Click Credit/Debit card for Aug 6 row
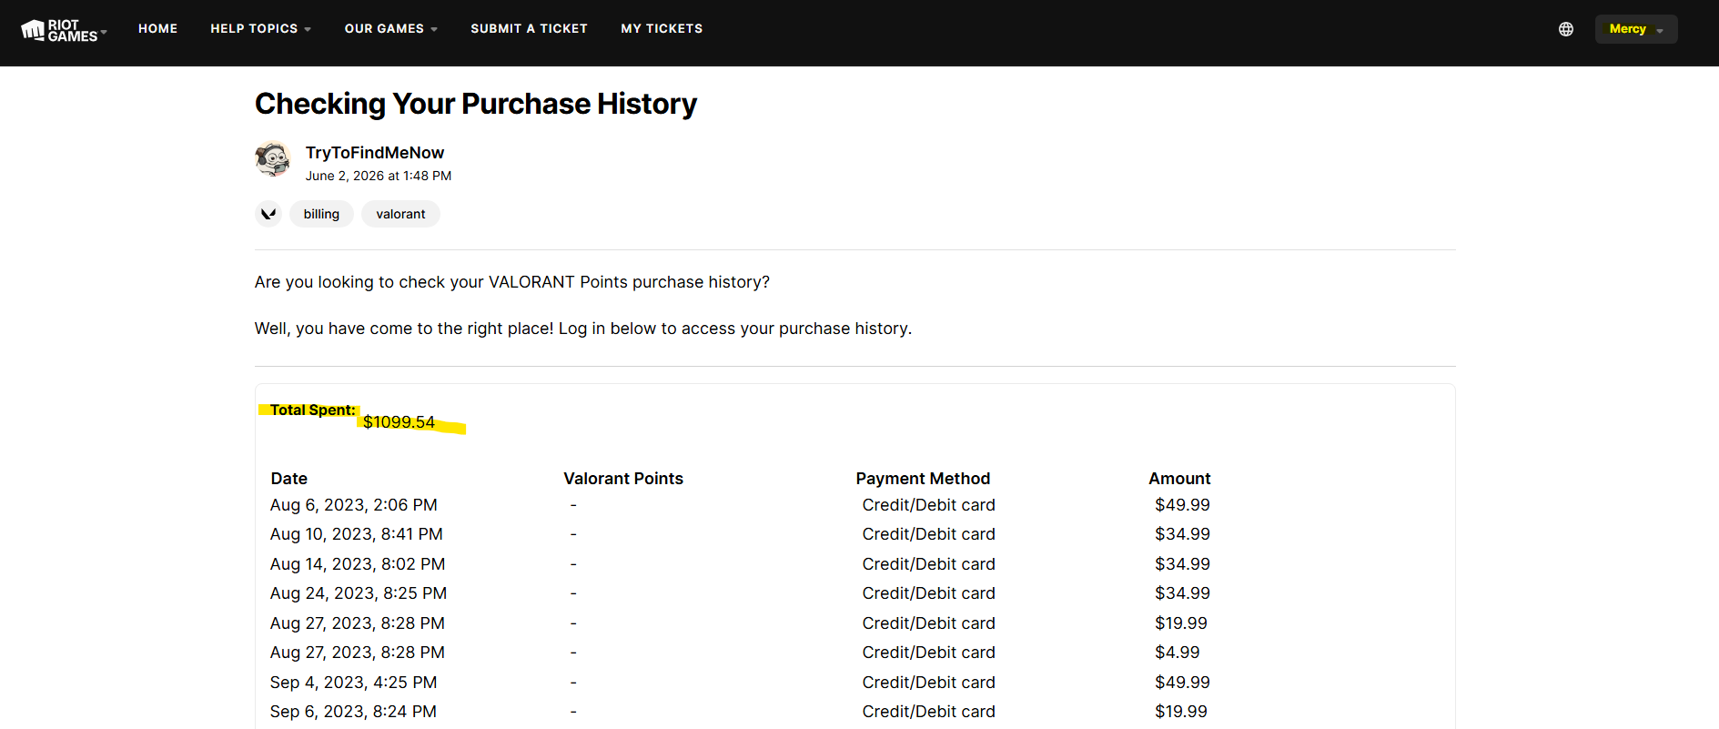1719x729 pixels. click(928, 505)
